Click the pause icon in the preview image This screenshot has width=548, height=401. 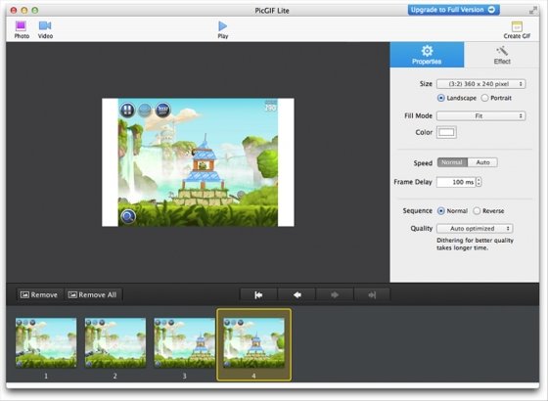pyautogui.click(x=127, y=110)
